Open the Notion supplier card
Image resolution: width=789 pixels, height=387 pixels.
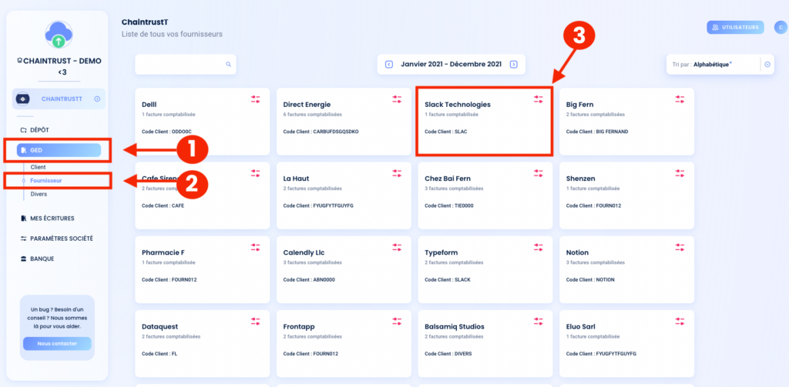pyautogui.click(x=626, y=270)
